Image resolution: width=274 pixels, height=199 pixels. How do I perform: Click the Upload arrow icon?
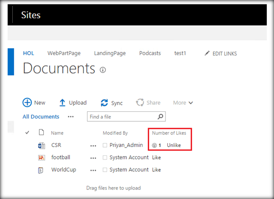[62, 103]
